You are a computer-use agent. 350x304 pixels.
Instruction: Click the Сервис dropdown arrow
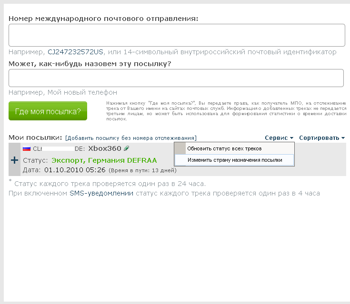291,138
